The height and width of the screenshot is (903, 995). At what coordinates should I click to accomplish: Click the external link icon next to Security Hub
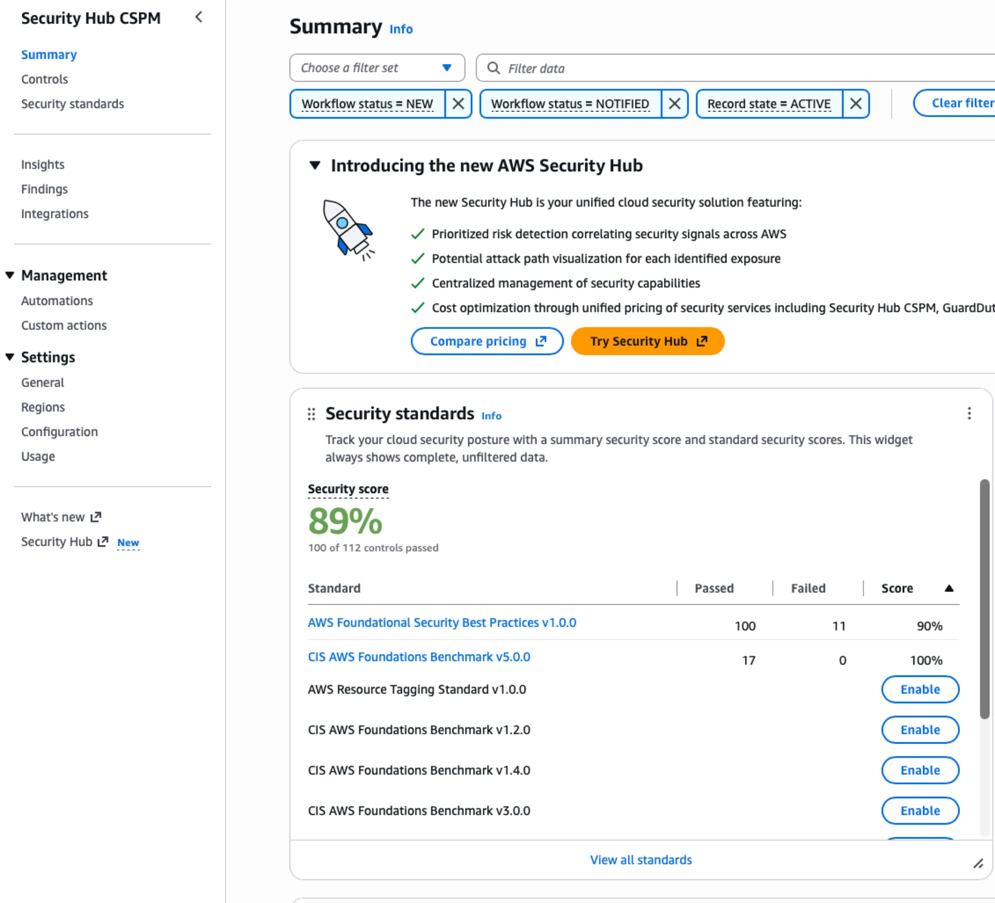[x=103, y=541]
